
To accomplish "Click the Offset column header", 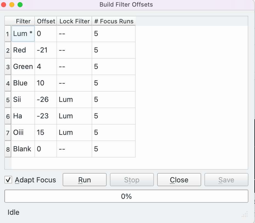I will click(x=46, y=21).
